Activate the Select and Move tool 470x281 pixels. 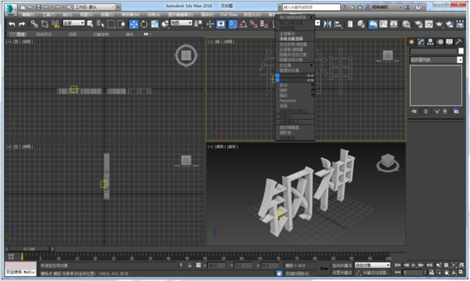coord(134,24)
